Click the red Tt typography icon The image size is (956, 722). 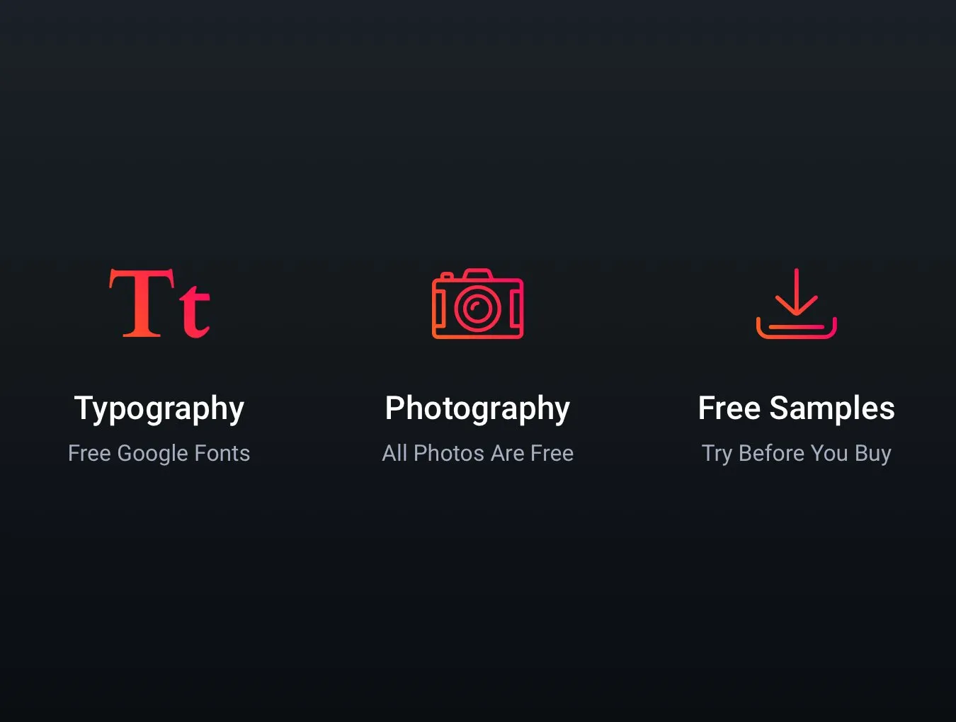[x=159, y=303]
